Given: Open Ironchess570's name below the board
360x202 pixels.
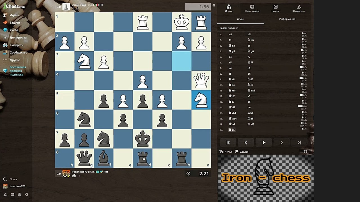Looking at the screenshot, I should pyautogui.click(x=80, y=172).
